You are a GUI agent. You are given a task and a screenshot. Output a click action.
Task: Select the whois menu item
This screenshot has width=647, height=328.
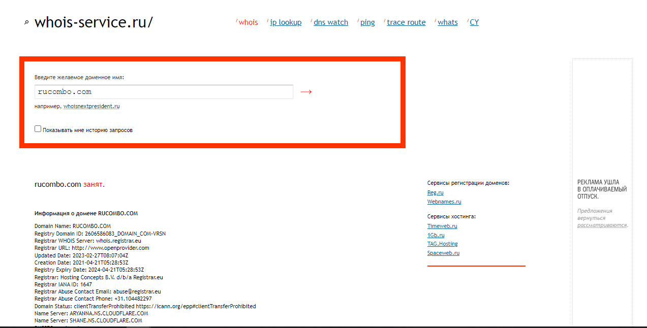pyautogui.click(x=248, y=22)
